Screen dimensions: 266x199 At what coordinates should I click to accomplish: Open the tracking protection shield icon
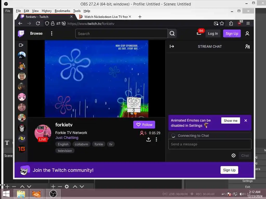(x=47, y=24)
